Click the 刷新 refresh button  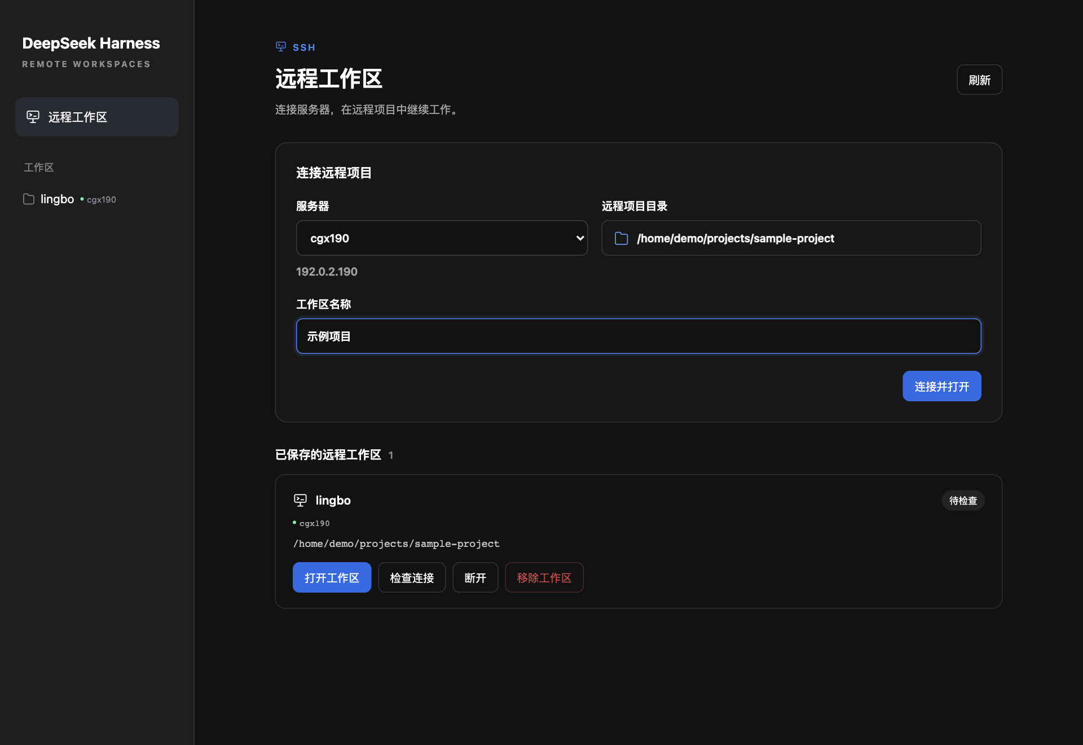[979, 80]
